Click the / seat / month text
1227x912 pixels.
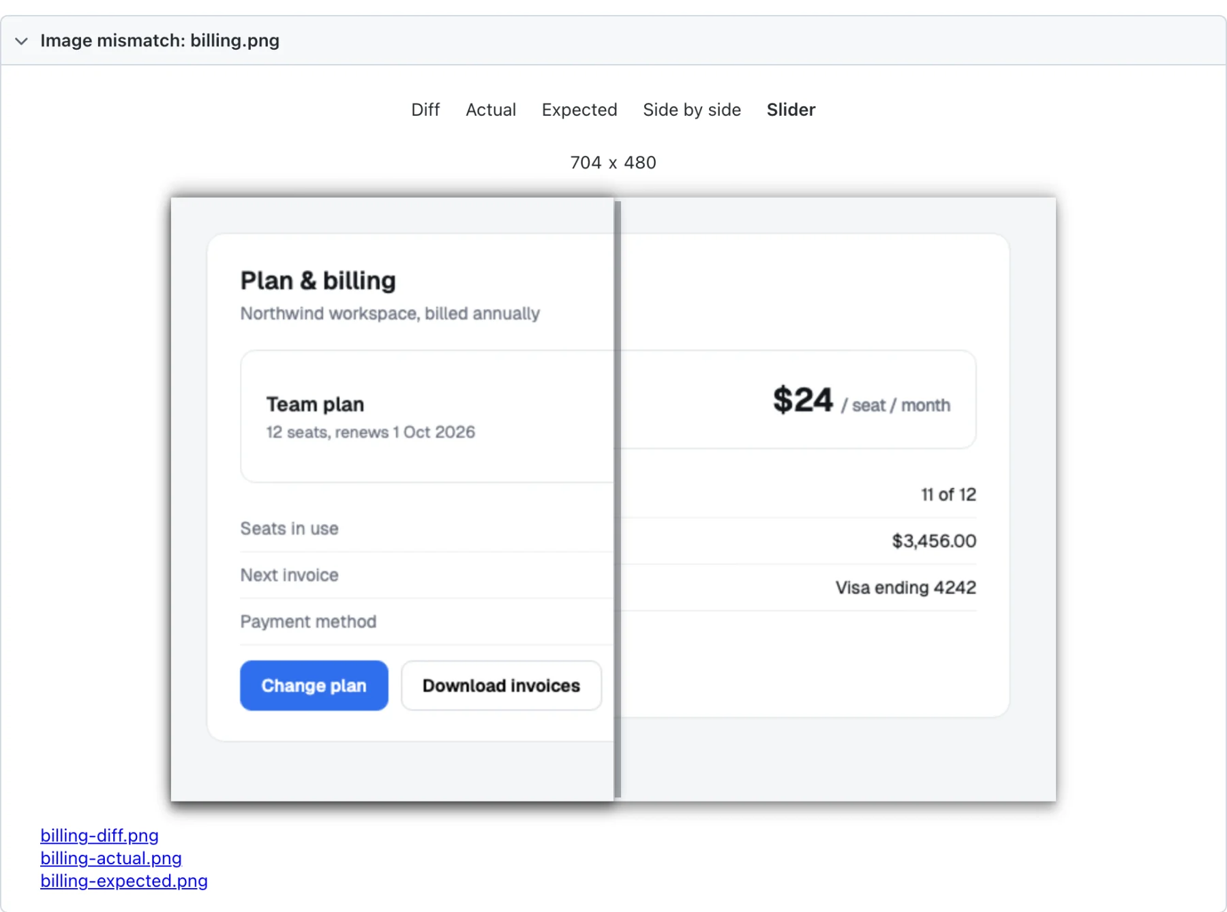click(x=896, y=406)
